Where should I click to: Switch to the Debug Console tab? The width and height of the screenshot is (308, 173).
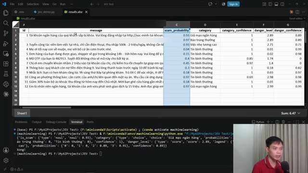56,122
